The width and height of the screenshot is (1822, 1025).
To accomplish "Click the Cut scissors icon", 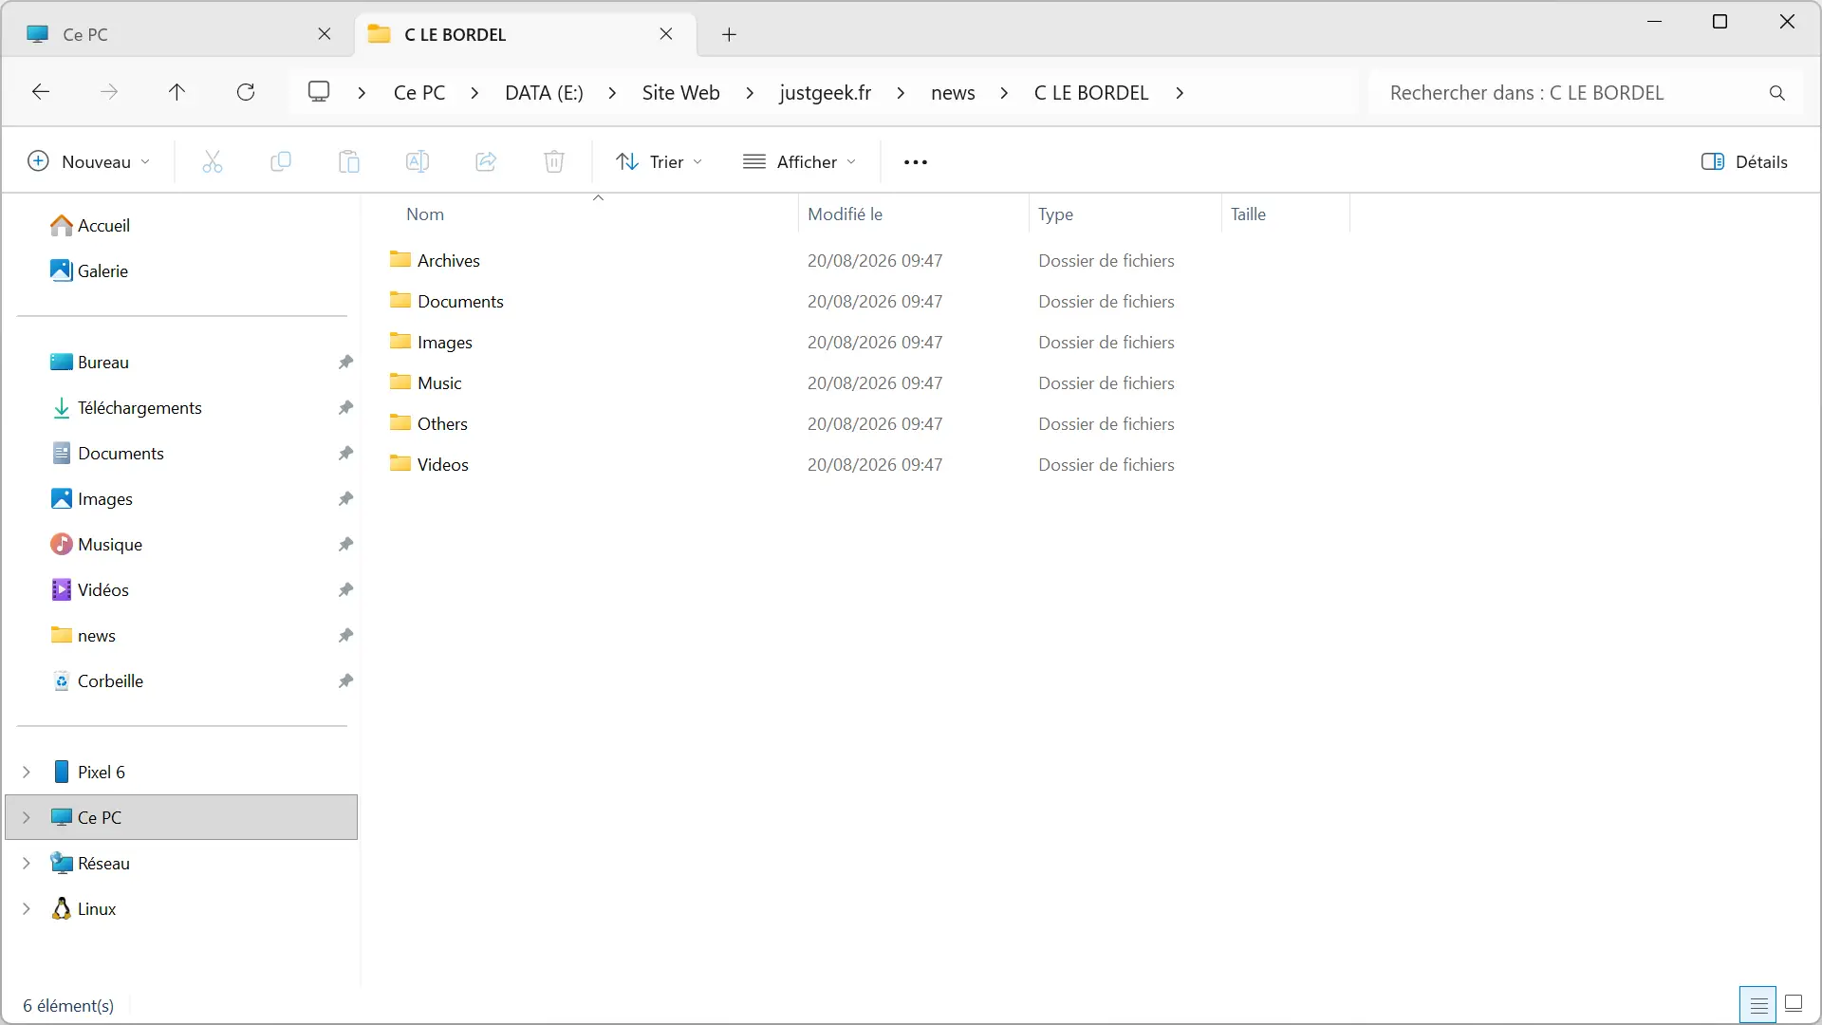I will point(213,162).
